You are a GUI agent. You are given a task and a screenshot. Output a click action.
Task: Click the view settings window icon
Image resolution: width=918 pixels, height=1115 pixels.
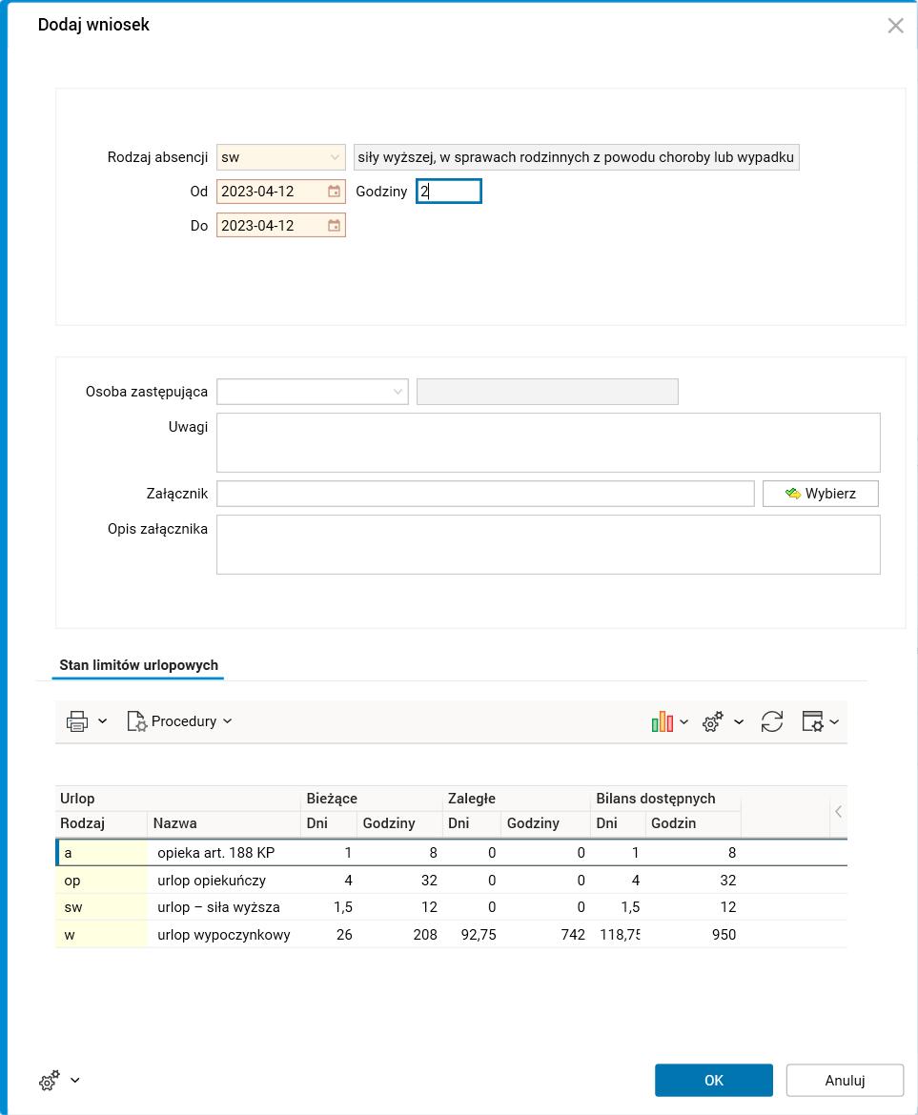(812, 721)
